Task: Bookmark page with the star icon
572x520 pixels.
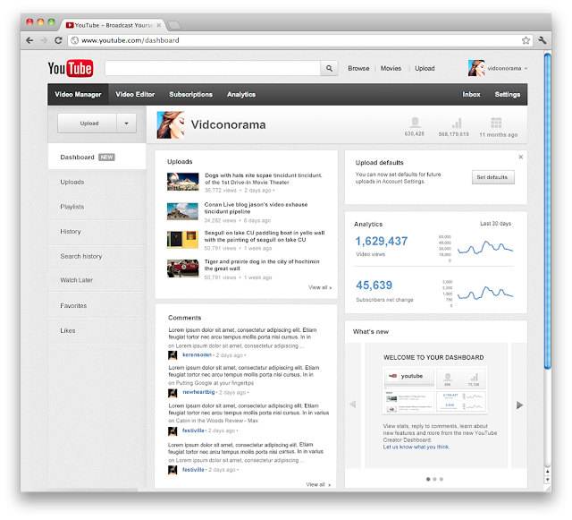Action: point(526,40)
